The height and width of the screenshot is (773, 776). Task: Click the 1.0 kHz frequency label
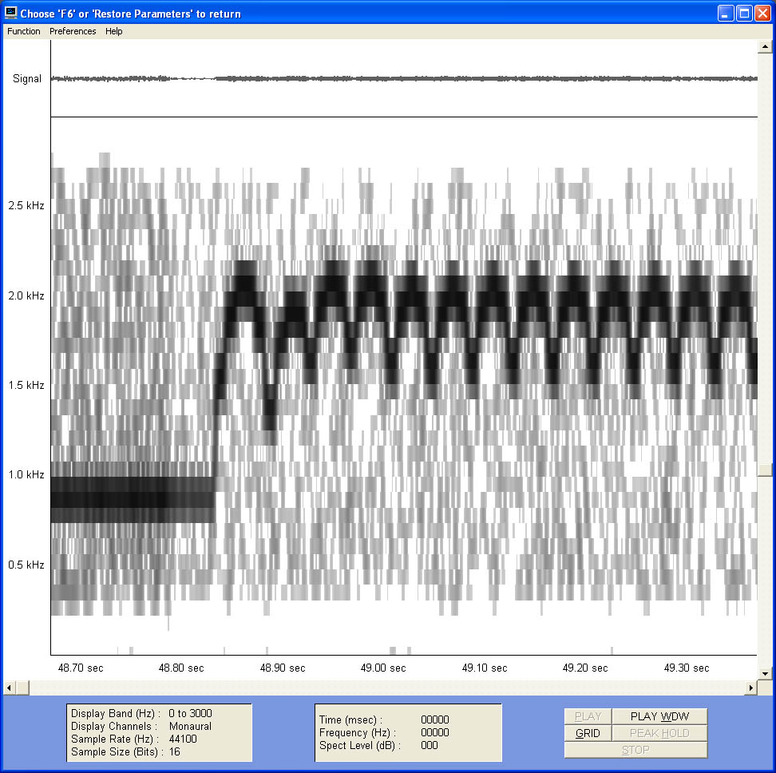(26, 474)
